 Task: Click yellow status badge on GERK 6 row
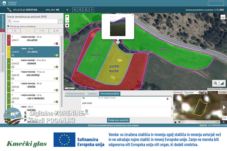pos(57,55)
